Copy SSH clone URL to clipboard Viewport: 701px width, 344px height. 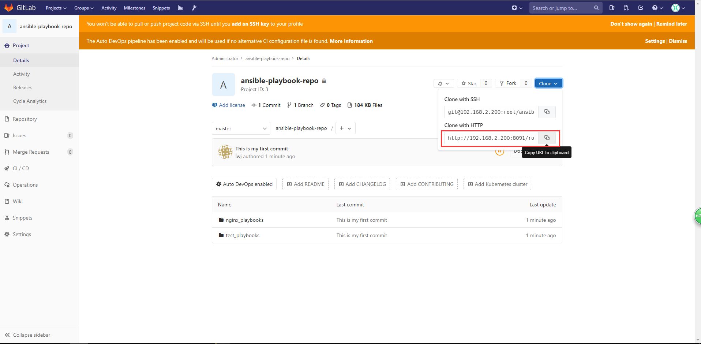point(547,112)
